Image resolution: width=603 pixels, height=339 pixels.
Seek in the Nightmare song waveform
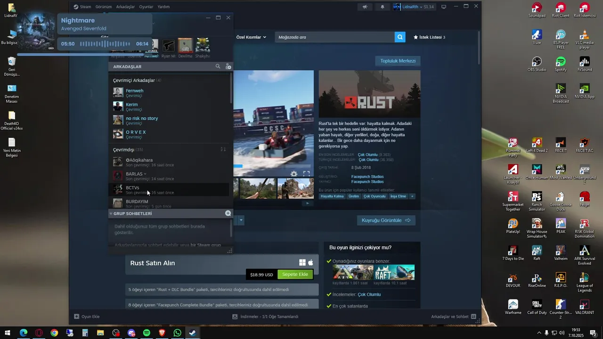tap(106, 44)
